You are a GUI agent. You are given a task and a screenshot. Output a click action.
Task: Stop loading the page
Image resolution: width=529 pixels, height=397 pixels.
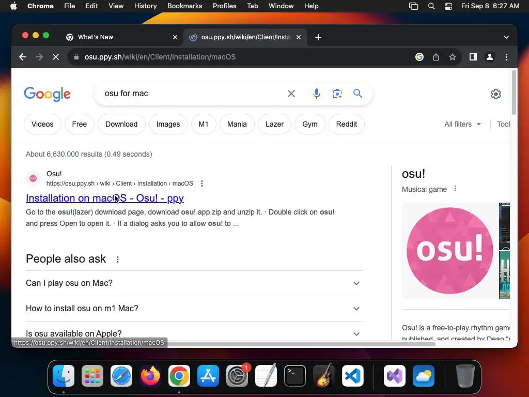click(56, 57)
